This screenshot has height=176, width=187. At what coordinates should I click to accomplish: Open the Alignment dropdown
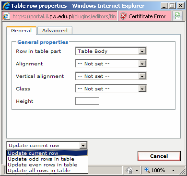(142, 63)
